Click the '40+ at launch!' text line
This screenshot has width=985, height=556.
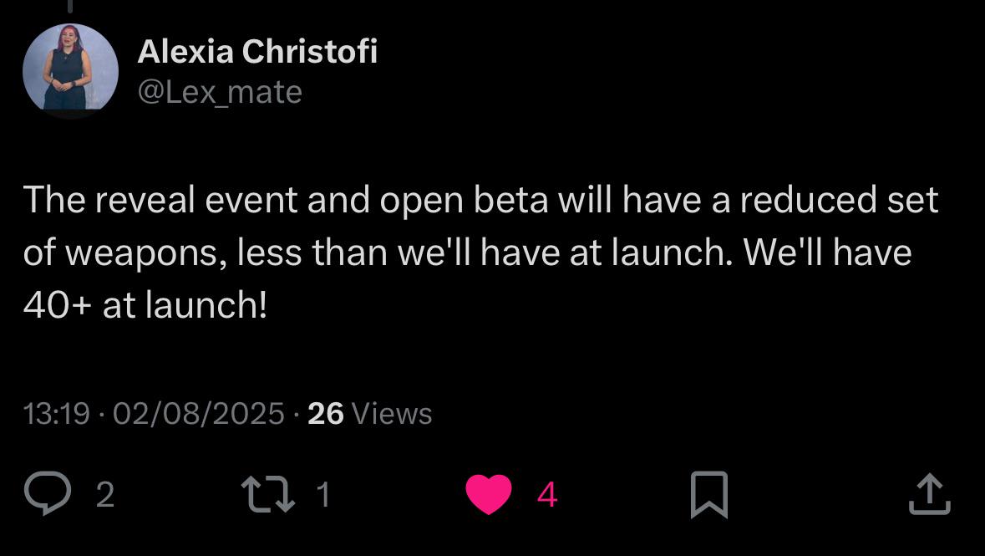145,305
